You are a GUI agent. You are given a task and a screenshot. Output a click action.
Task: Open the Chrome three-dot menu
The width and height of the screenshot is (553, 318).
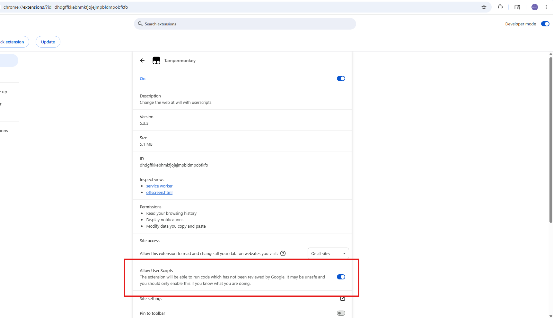pos(546,7)
